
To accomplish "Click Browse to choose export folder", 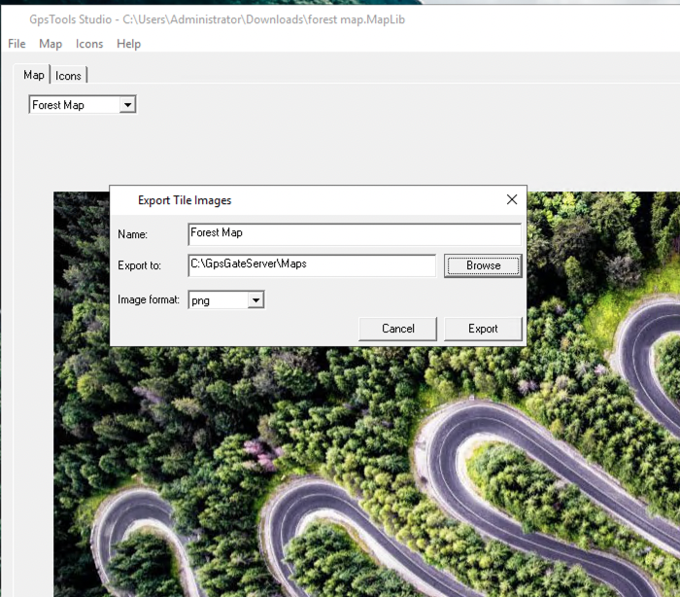I will click(483, 265).
